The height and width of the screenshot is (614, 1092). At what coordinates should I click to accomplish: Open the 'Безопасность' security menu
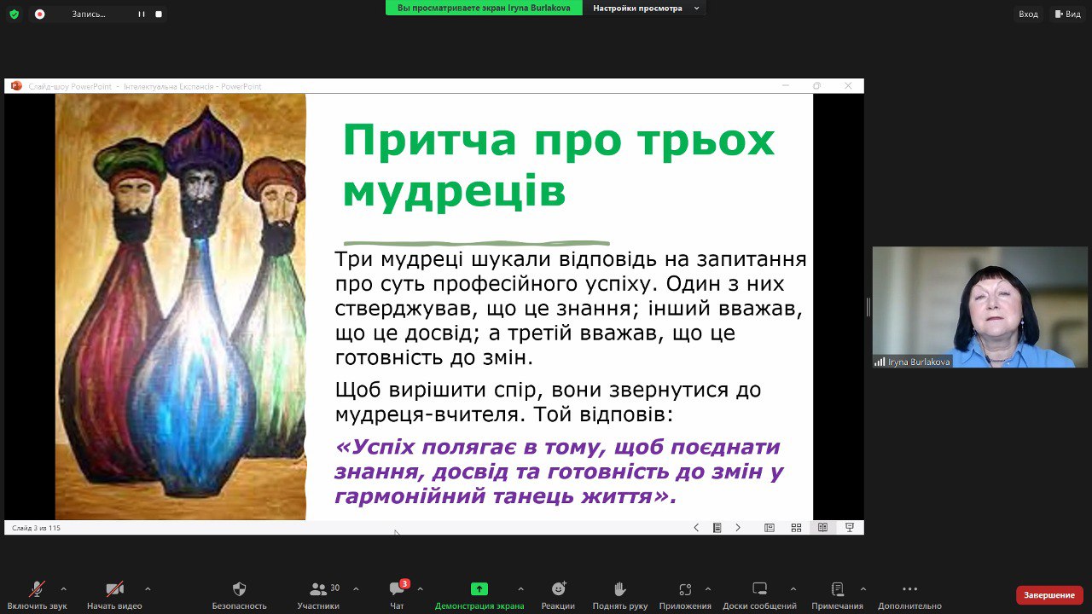point(240,595)
